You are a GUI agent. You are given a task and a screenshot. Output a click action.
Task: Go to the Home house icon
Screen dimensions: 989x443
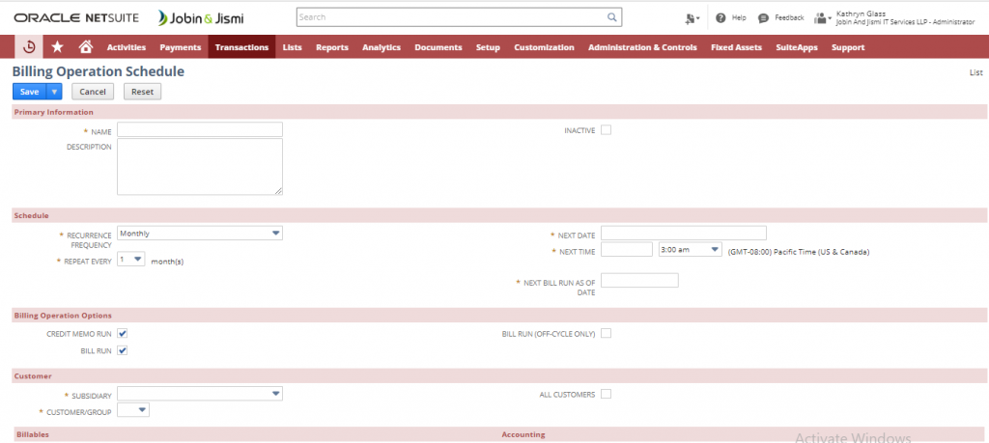(85, 46)
